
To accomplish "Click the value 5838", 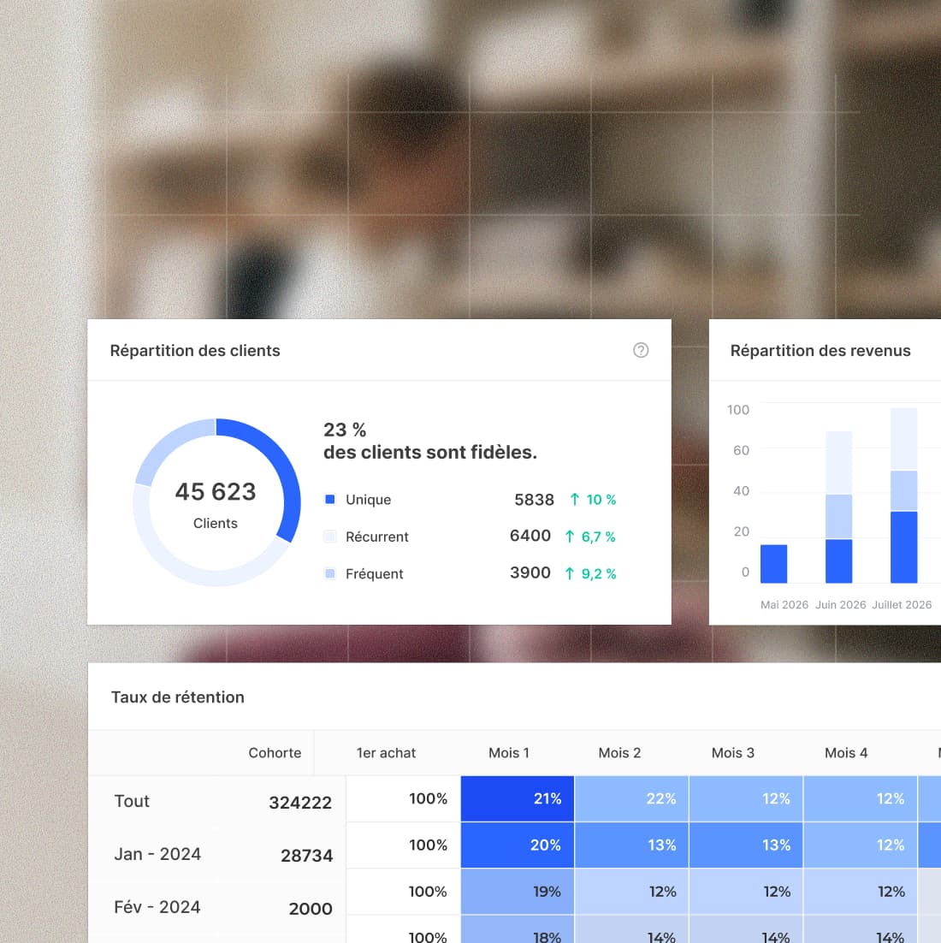I will tap(534, 500).
